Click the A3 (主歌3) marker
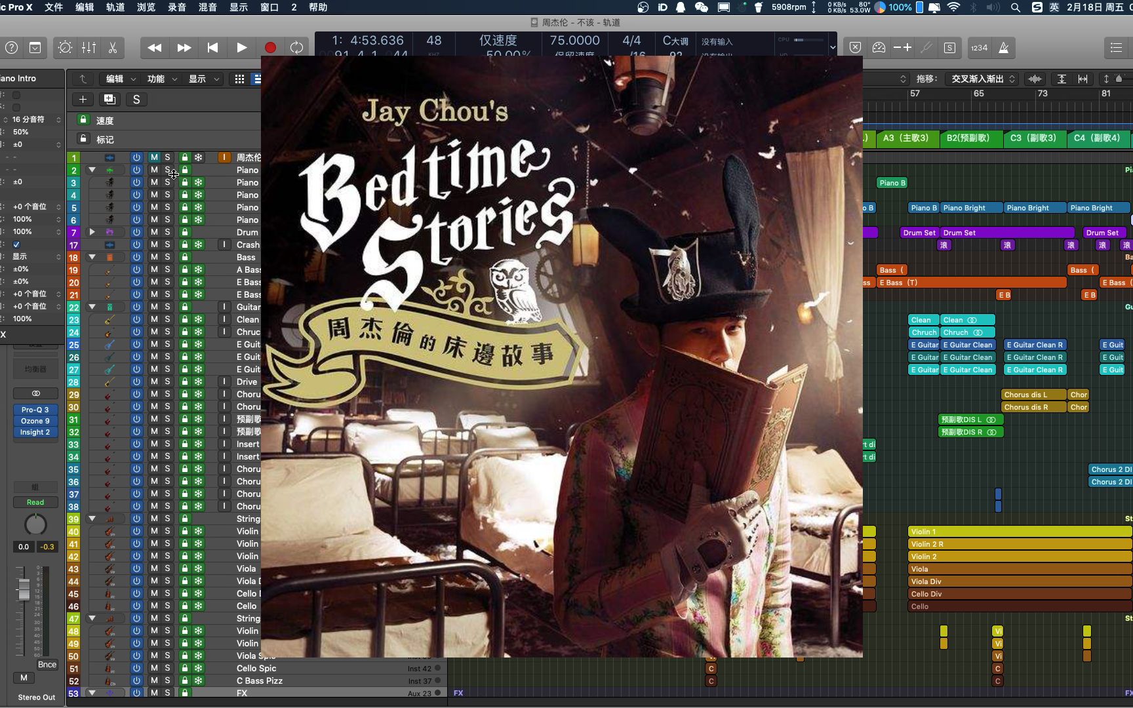The width and height of the screenshot is (1133, 708). click(x=906, y=138)
